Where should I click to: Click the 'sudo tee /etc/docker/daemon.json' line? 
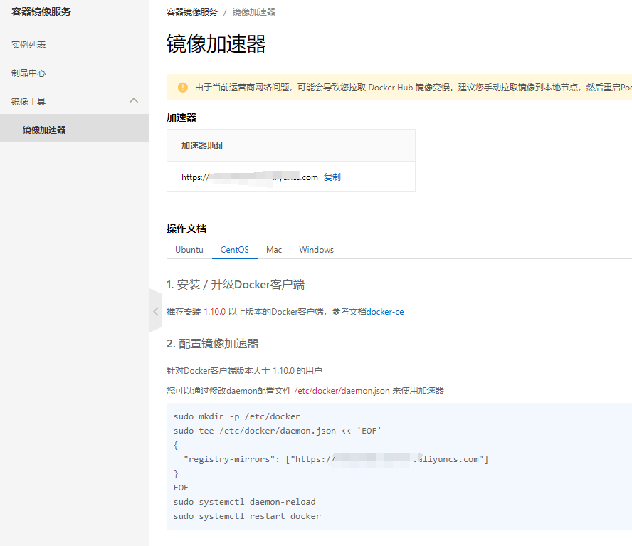coord(278,431)
